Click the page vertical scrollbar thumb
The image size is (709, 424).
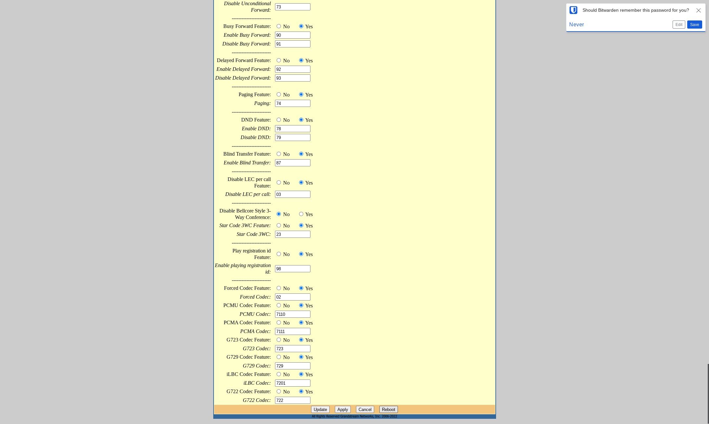708,393
